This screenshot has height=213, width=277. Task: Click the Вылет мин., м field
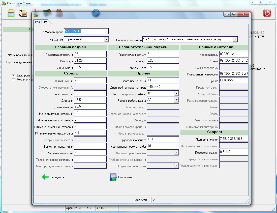[x=90, y=80]
